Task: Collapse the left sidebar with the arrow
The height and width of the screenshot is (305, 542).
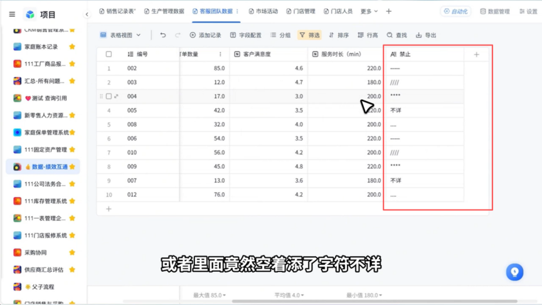Action: tap(87, 14)
